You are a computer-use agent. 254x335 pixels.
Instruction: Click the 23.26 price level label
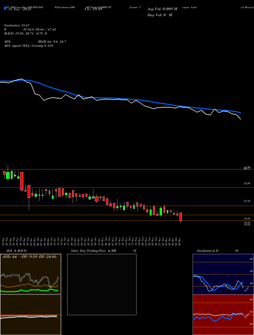pos(247,183)
